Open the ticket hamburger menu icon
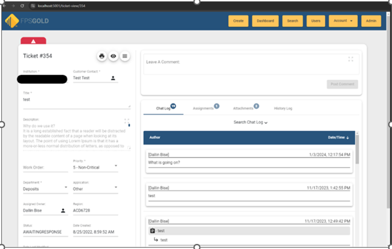 125,56
